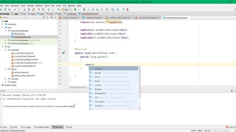The height and width of the screenshot is (132, 236).
Task: Open the Refactor menu
Action: pyautogui.click(x=39, y=5)
